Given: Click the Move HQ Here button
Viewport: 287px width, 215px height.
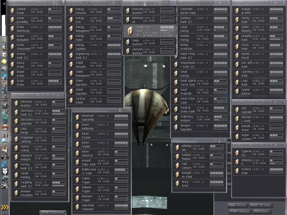Looking at the screenshot, I should (x=261, y=205).
